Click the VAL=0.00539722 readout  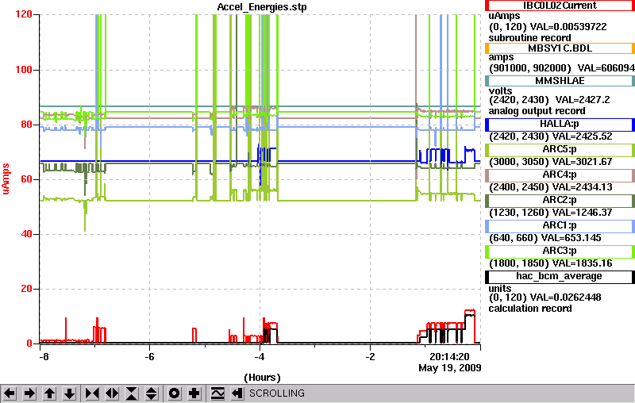coord(568,27)
